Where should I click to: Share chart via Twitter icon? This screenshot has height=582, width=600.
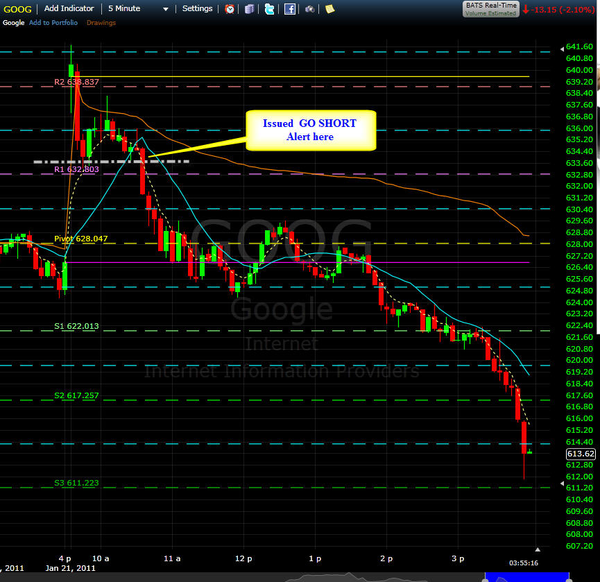pyautogui.click(x=269, y=9)
